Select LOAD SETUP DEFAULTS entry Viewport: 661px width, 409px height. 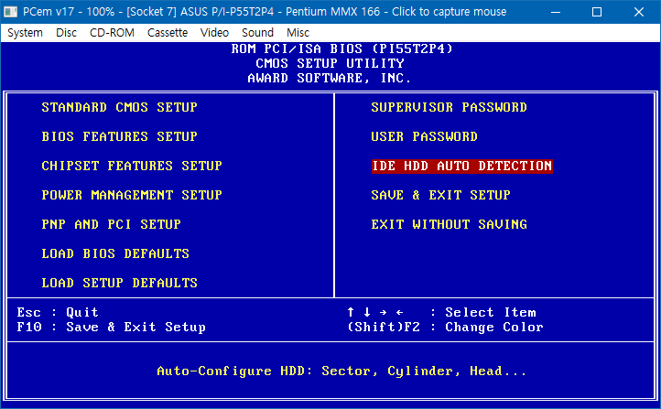(x=119, y=283)
